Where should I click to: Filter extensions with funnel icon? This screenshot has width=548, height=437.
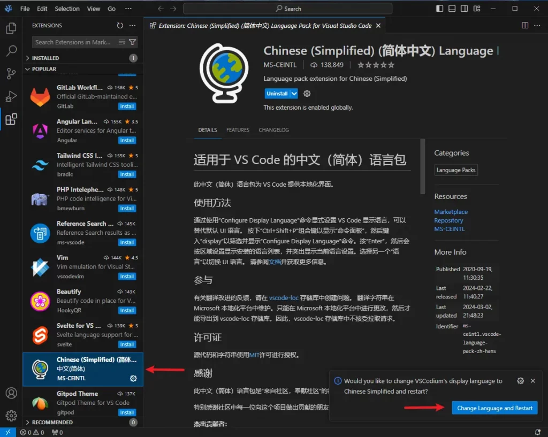coord(133,42)
